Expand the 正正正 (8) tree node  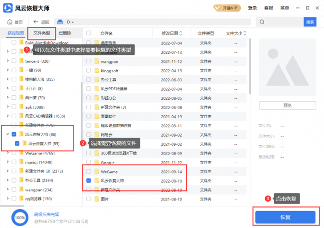(x=7, y=88)
